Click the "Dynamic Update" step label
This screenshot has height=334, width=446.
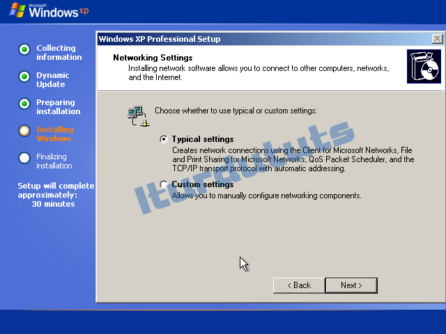pos(53,80)
